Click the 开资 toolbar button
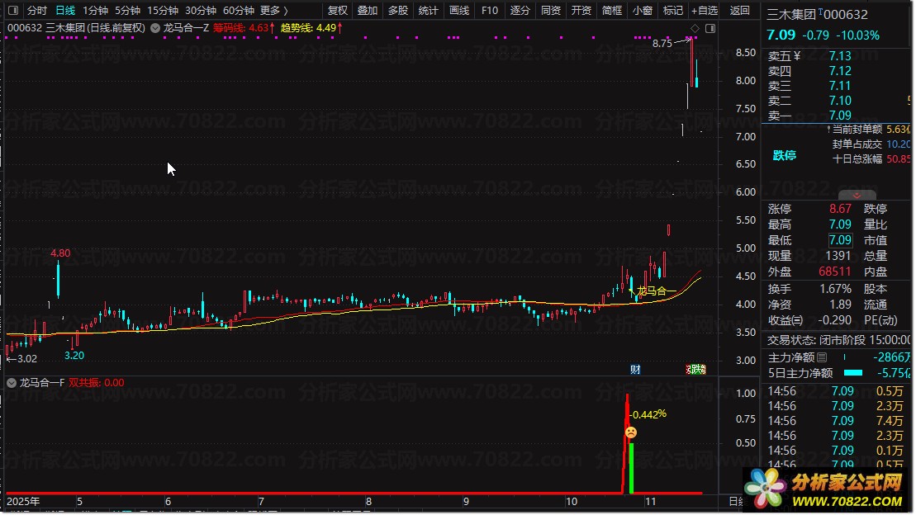 coord(581,11)
